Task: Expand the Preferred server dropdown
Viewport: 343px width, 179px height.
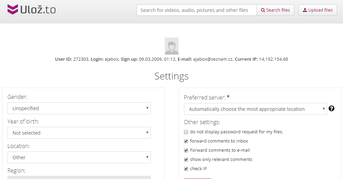Action: point(255,109)
